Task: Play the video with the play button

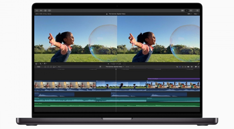Action: (x=108, y=64)
